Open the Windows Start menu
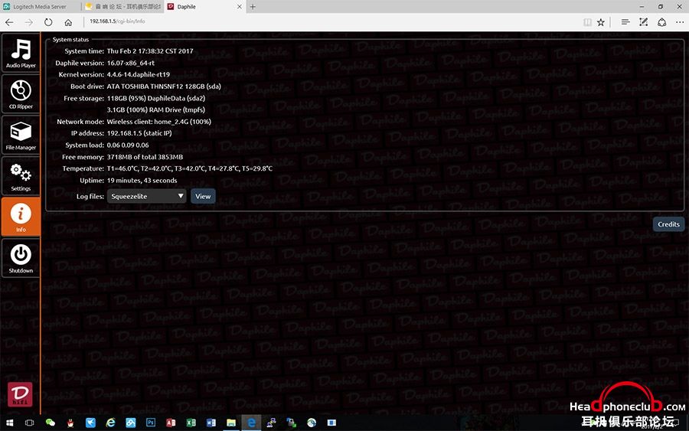Screen dimensions: 689x431 [9, 423]
